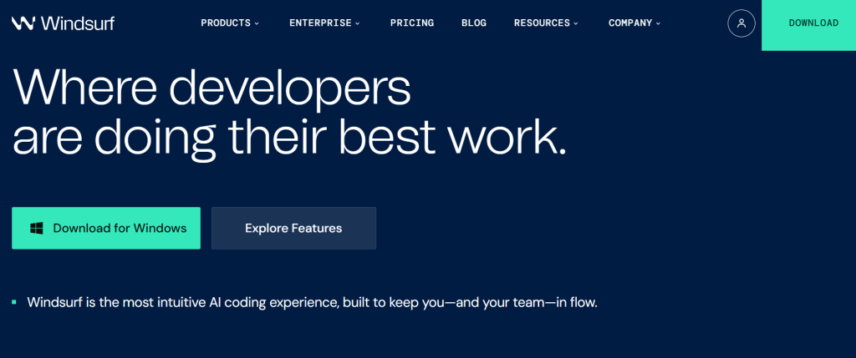Expand the chevron next to RESOURCES
Image resolution: width=856 pixels, height=358 pixels.
(x=576, y=23)
